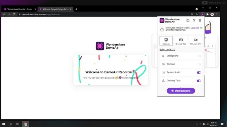Screen dimensions: 227x127
Task: Select Webcam Only recording mode
Action: 195,41
